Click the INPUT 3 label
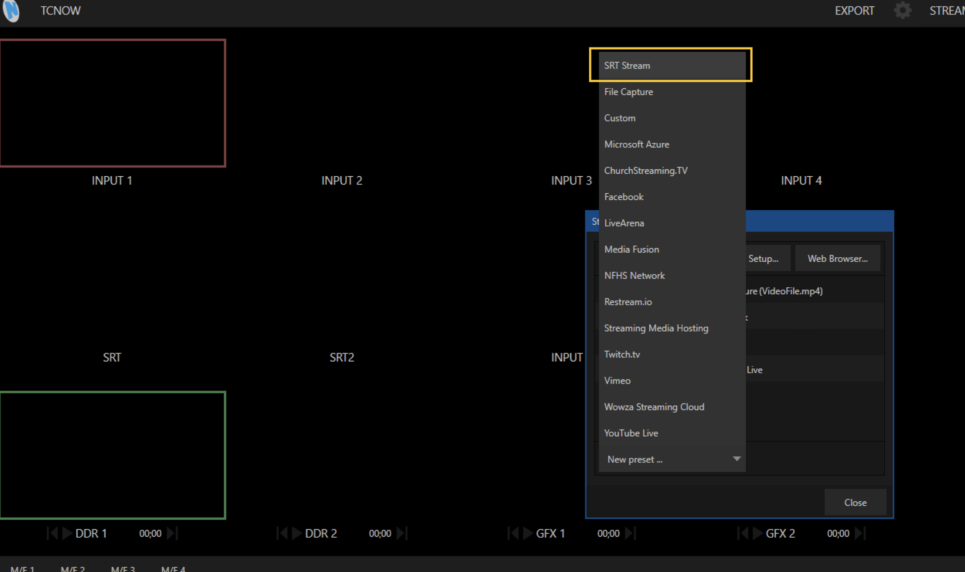This screenshot has height=572, width=965. 571,181
